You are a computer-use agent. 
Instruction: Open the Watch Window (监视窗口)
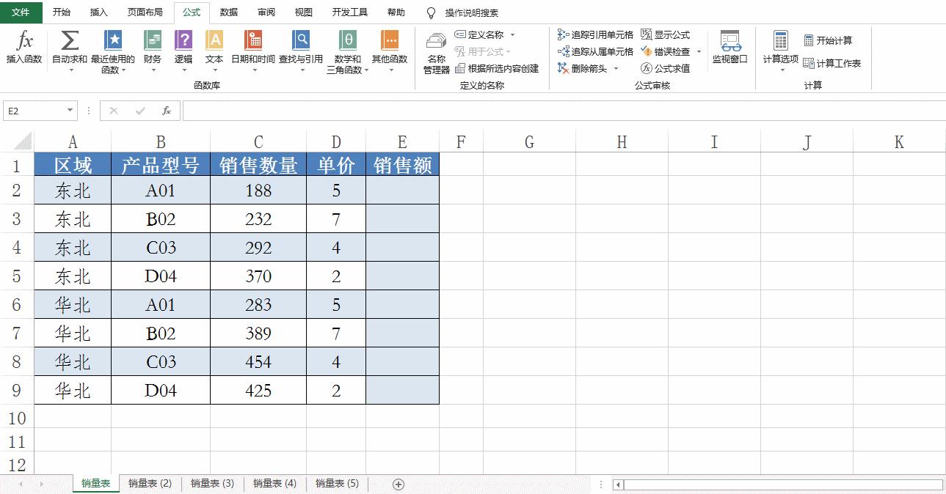coord(729,50)
